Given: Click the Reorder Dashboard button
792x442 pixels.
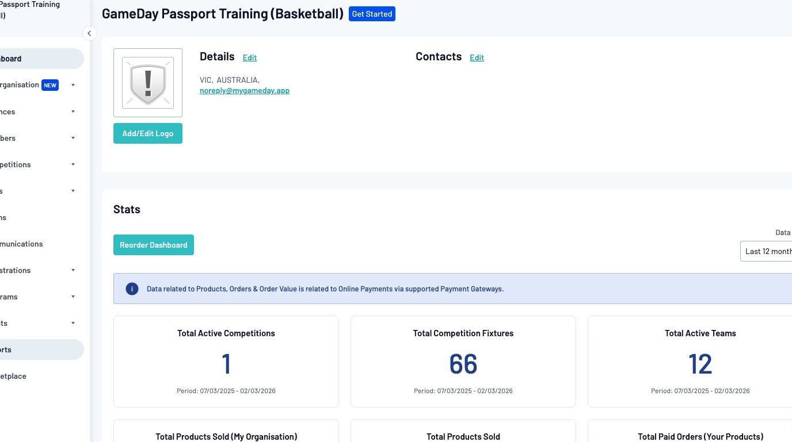Looking at the screenshot, I should click(154, 245).
